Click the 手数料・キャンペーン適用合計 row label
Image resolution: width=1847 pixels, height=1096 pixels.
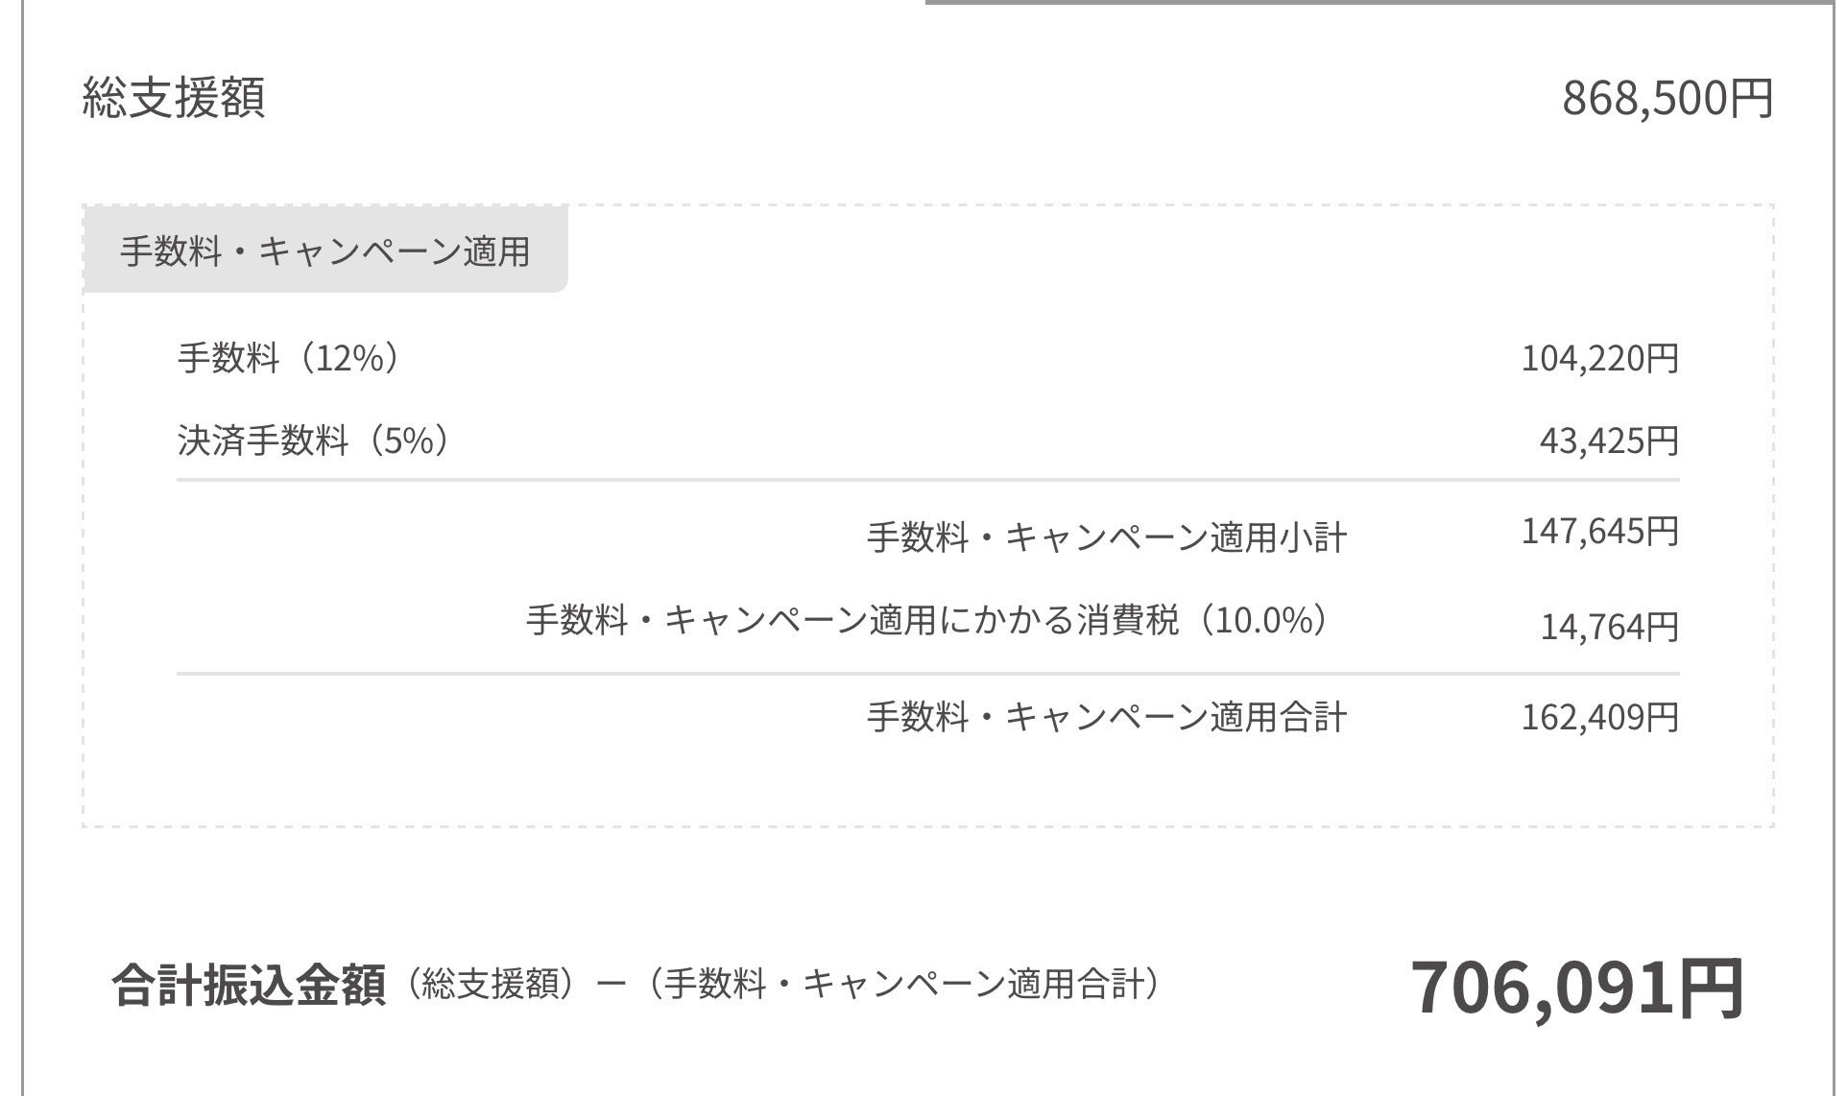1106,717
